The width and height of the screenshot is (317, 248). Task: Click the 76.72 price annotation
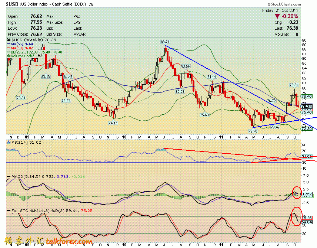pyautogui.click(x=271, y=101)
